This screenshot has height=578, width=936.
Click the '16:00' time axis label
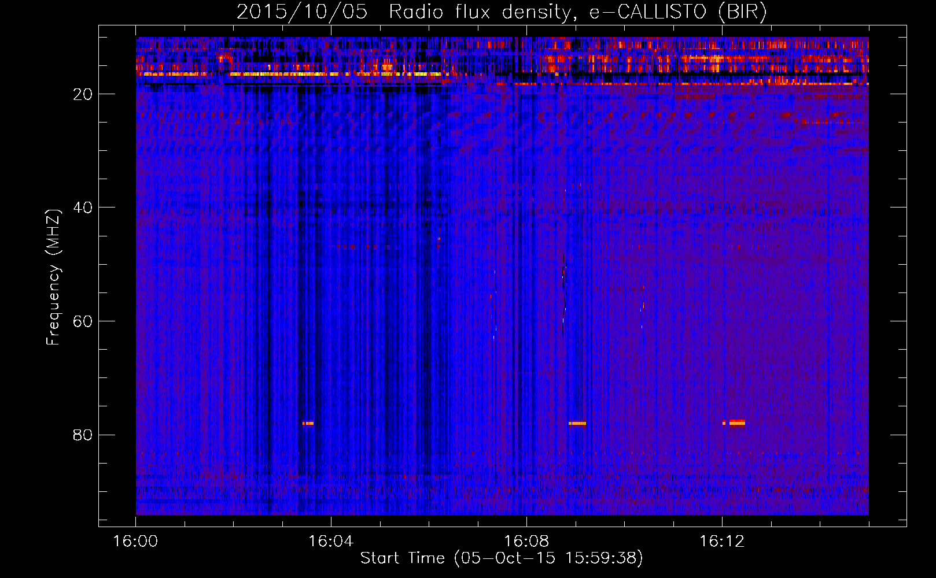click(x=135, y=542)
